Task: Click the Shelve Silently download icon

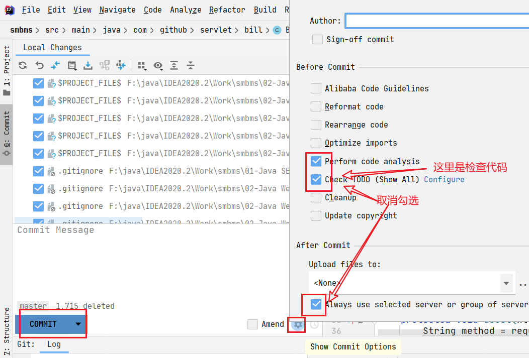Action: pyautogui.click(x=87, y=65)
